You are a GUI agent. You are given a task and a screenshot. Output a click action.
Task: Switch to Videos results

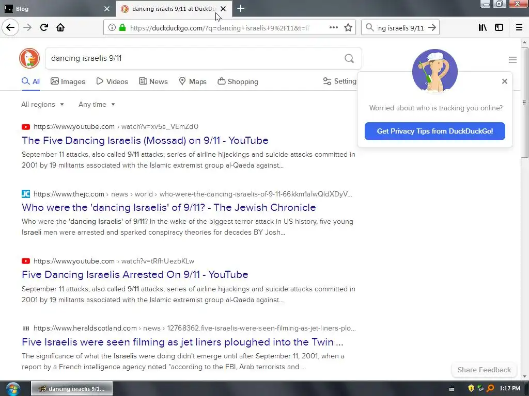pyautogui.click(x=112, y=81)
